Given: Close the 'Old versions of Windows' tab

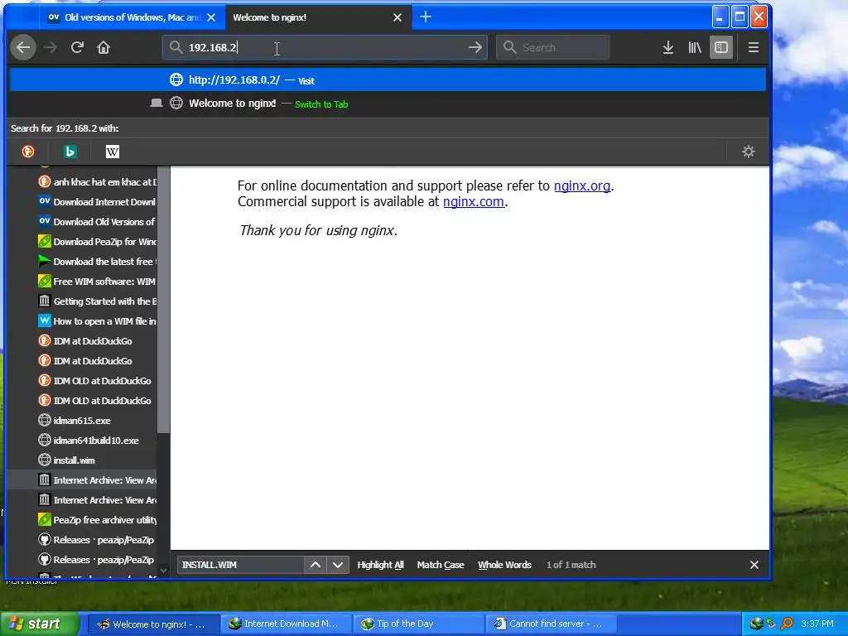Looking at the screenshot, I should (211, 17).
